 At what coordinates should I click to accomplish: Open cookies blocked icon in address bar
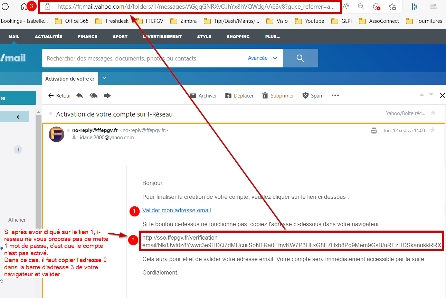click(x=377, y=6)
